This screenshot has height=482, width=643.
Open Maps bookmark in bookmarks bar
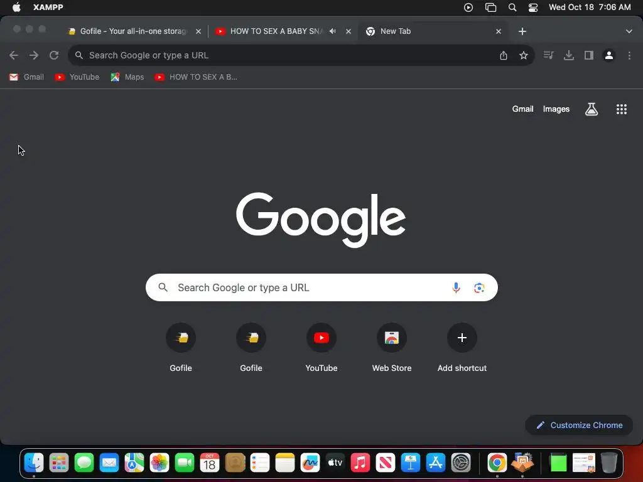pyautogui.click(x=127, y=77)
